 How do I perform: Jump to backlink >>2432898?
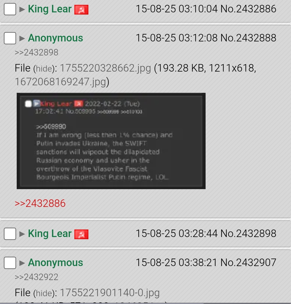coord(36,52)
